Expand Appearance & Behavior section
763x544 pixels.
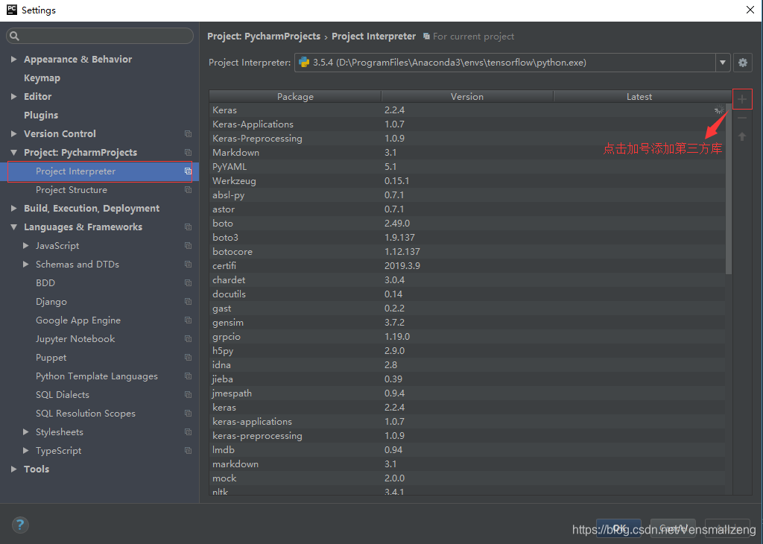(13, 59)
